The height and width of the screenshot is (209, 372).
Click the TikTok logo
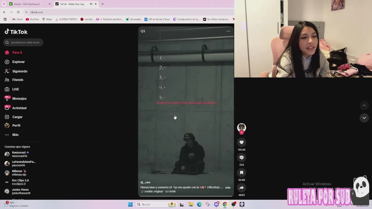16,32
